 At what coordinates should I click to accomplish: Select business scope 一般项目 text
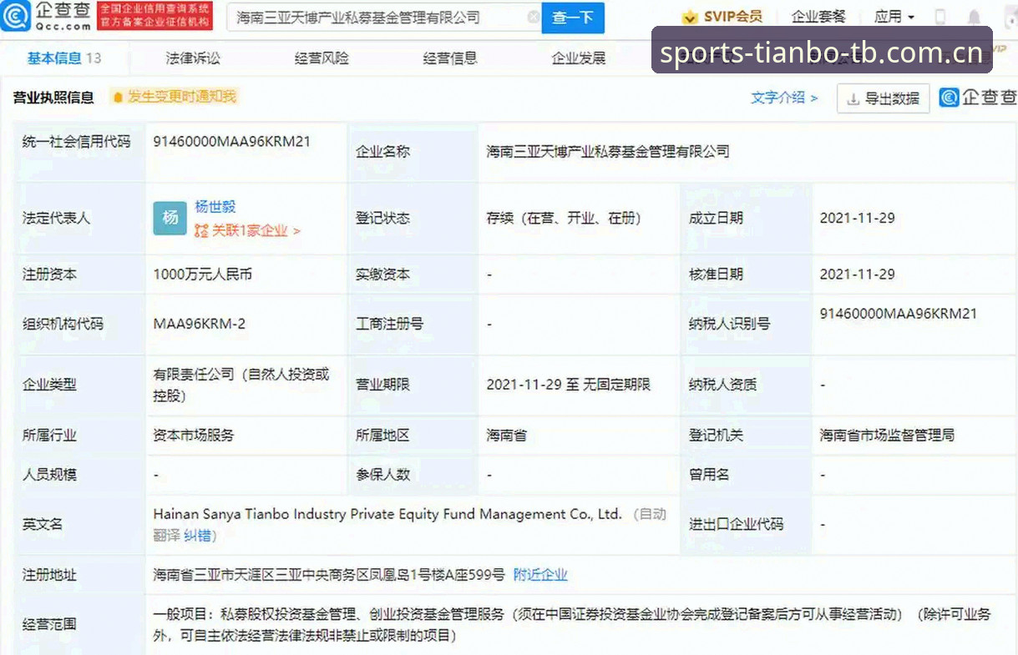(x=571, y=624)
